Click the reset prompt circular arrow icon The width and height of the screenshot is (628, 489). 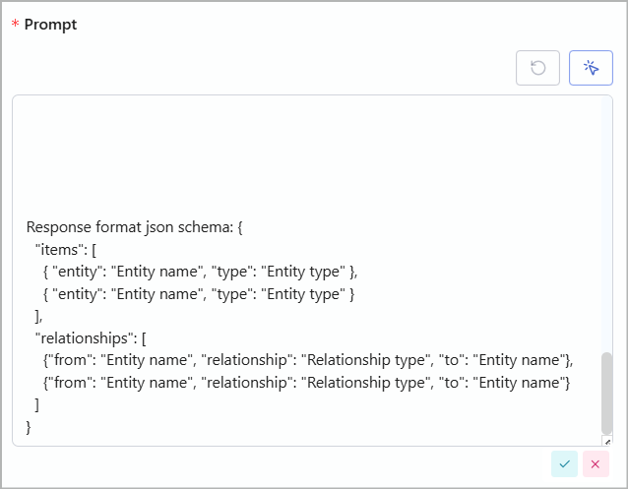click(x=537, y=68)
